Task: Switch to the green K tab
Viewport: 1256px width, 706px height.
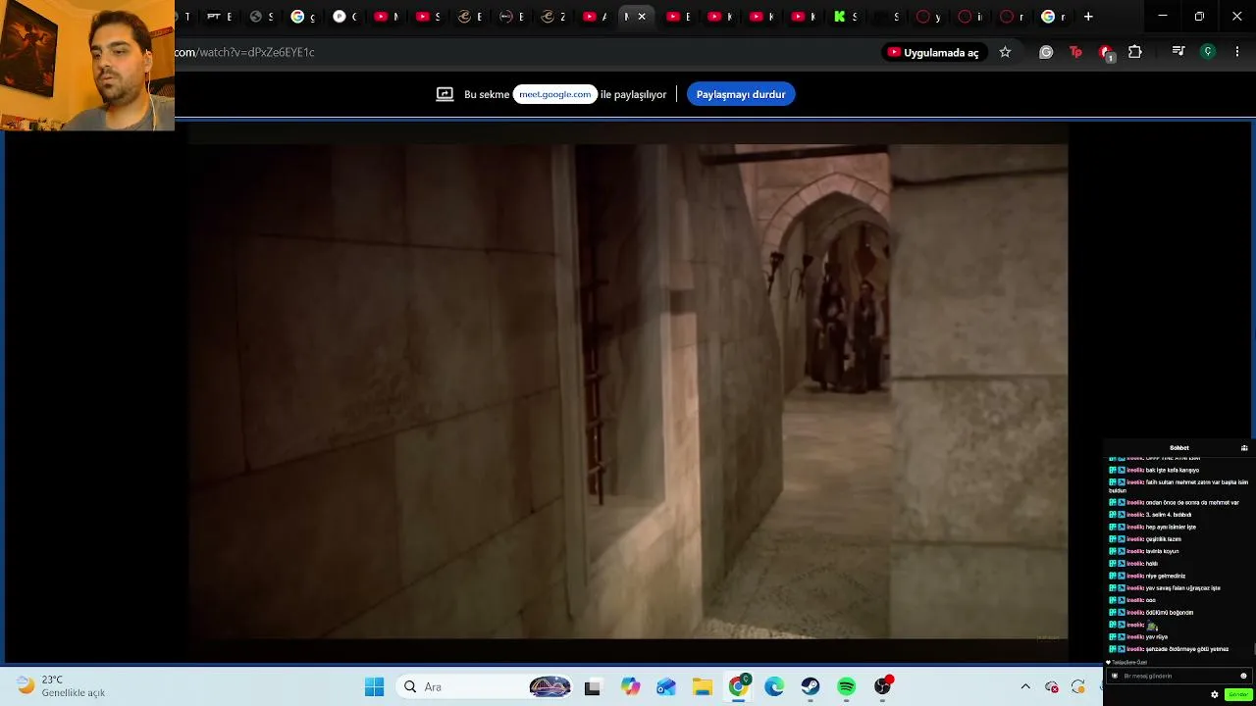Action: tap(846, 17)
